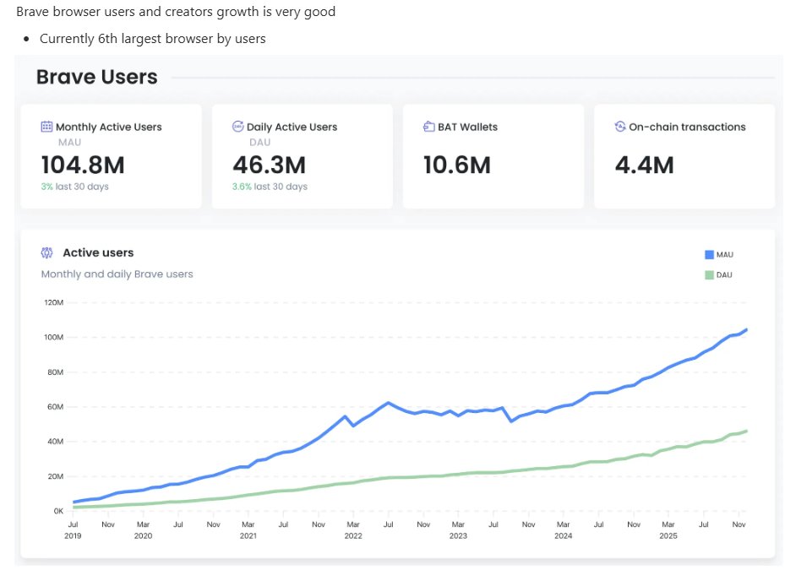Click the 3.6% last 30 days label

click(x=270, y=187)
